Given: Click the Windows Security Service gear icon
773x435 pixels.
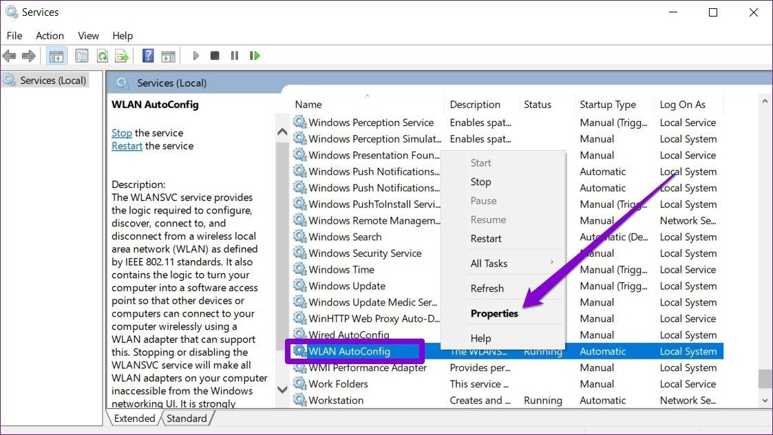Looking at the screenshot, I should pos(299,253).
